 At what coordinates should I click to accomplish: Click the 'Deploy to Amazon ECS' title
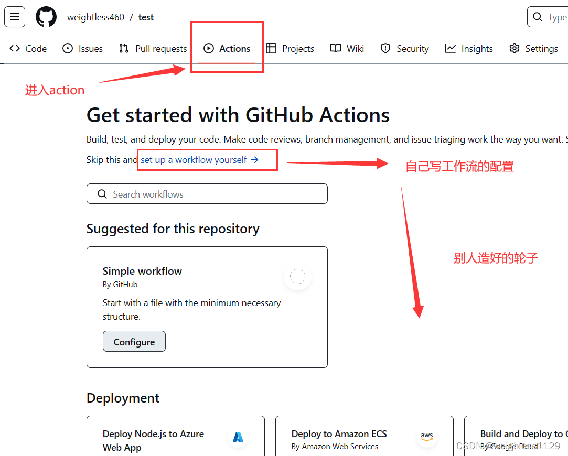coord(339,433)
